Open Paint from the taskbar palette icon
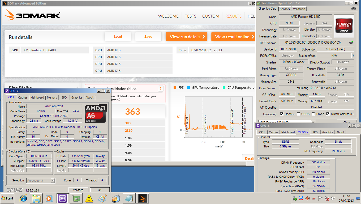361x204 pixels. [103, 198]
